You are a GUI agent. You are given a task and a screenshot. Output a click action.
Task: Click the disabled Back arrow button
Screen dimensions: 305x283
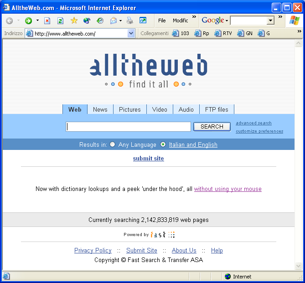pyautogui.click(x=9, y=21)
